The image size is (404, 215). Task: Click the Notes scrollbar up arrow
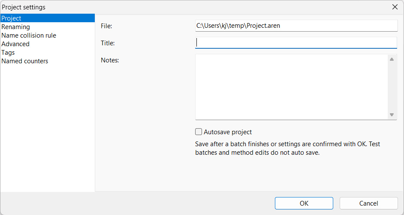pyautogui.click(x=392, y=59)
